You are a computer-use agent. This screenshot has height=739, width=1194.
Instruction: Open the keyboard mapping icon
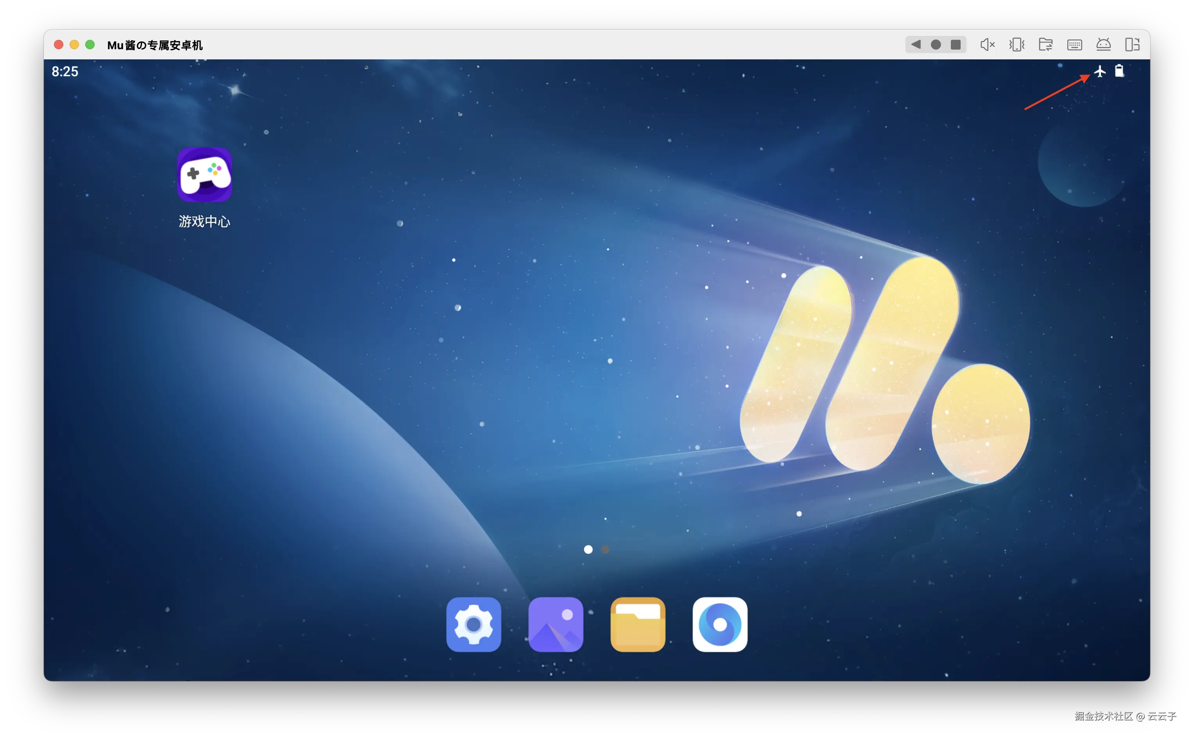click(x=1074, y=45)
